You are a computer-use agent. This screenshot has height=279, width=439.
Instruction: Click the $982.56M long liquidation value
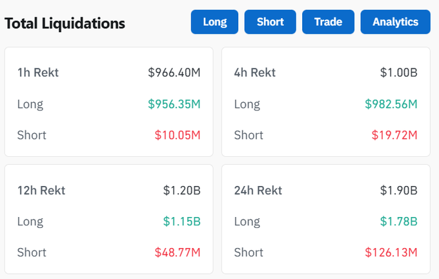point(391,104)
